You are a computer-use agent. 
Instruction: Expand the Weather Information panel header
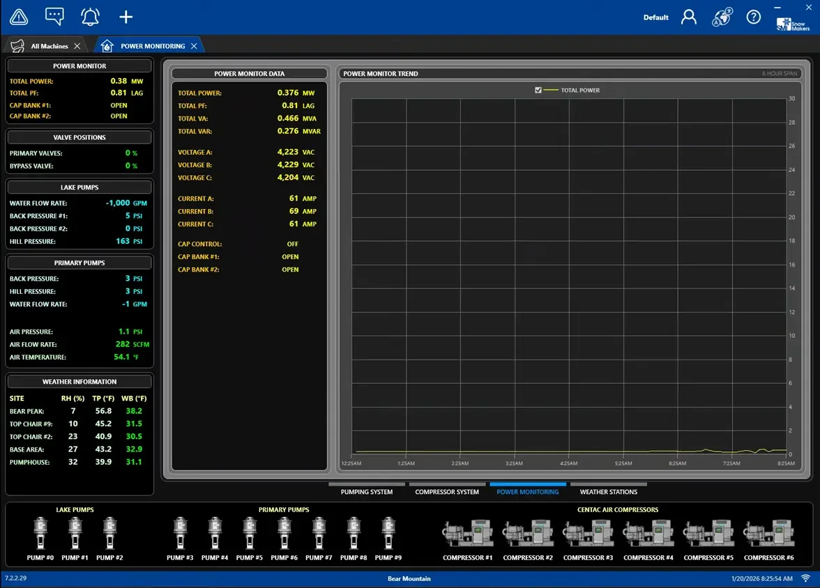(79, 381)
